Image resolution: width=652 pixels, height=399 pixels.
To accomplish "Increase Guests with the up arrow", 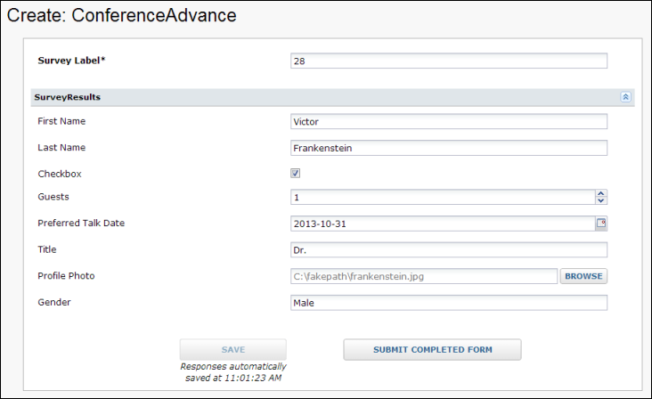I will tap(601, 193).
